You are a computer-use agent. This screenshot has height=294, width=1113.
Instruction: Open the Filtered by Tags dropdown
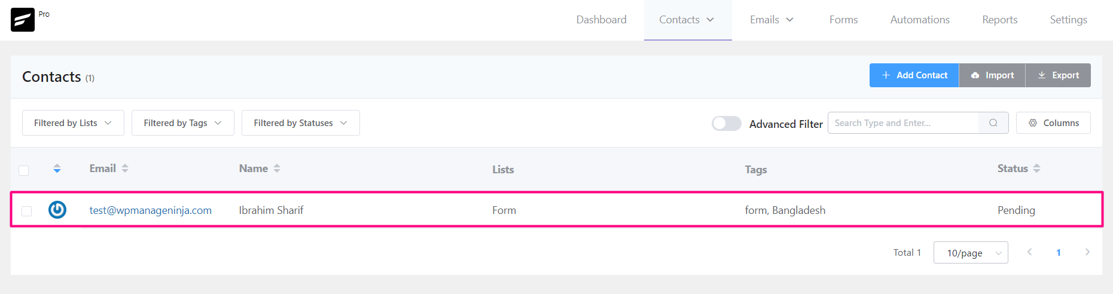(x=183, y=123)
